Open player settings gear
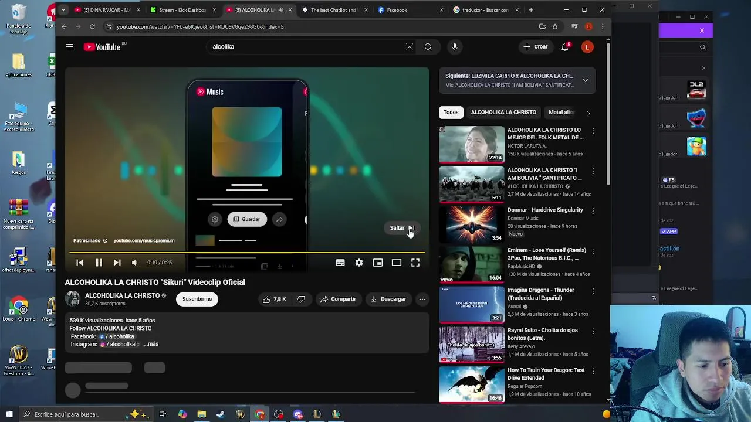The image size is (751, 422). click(359, 263)
